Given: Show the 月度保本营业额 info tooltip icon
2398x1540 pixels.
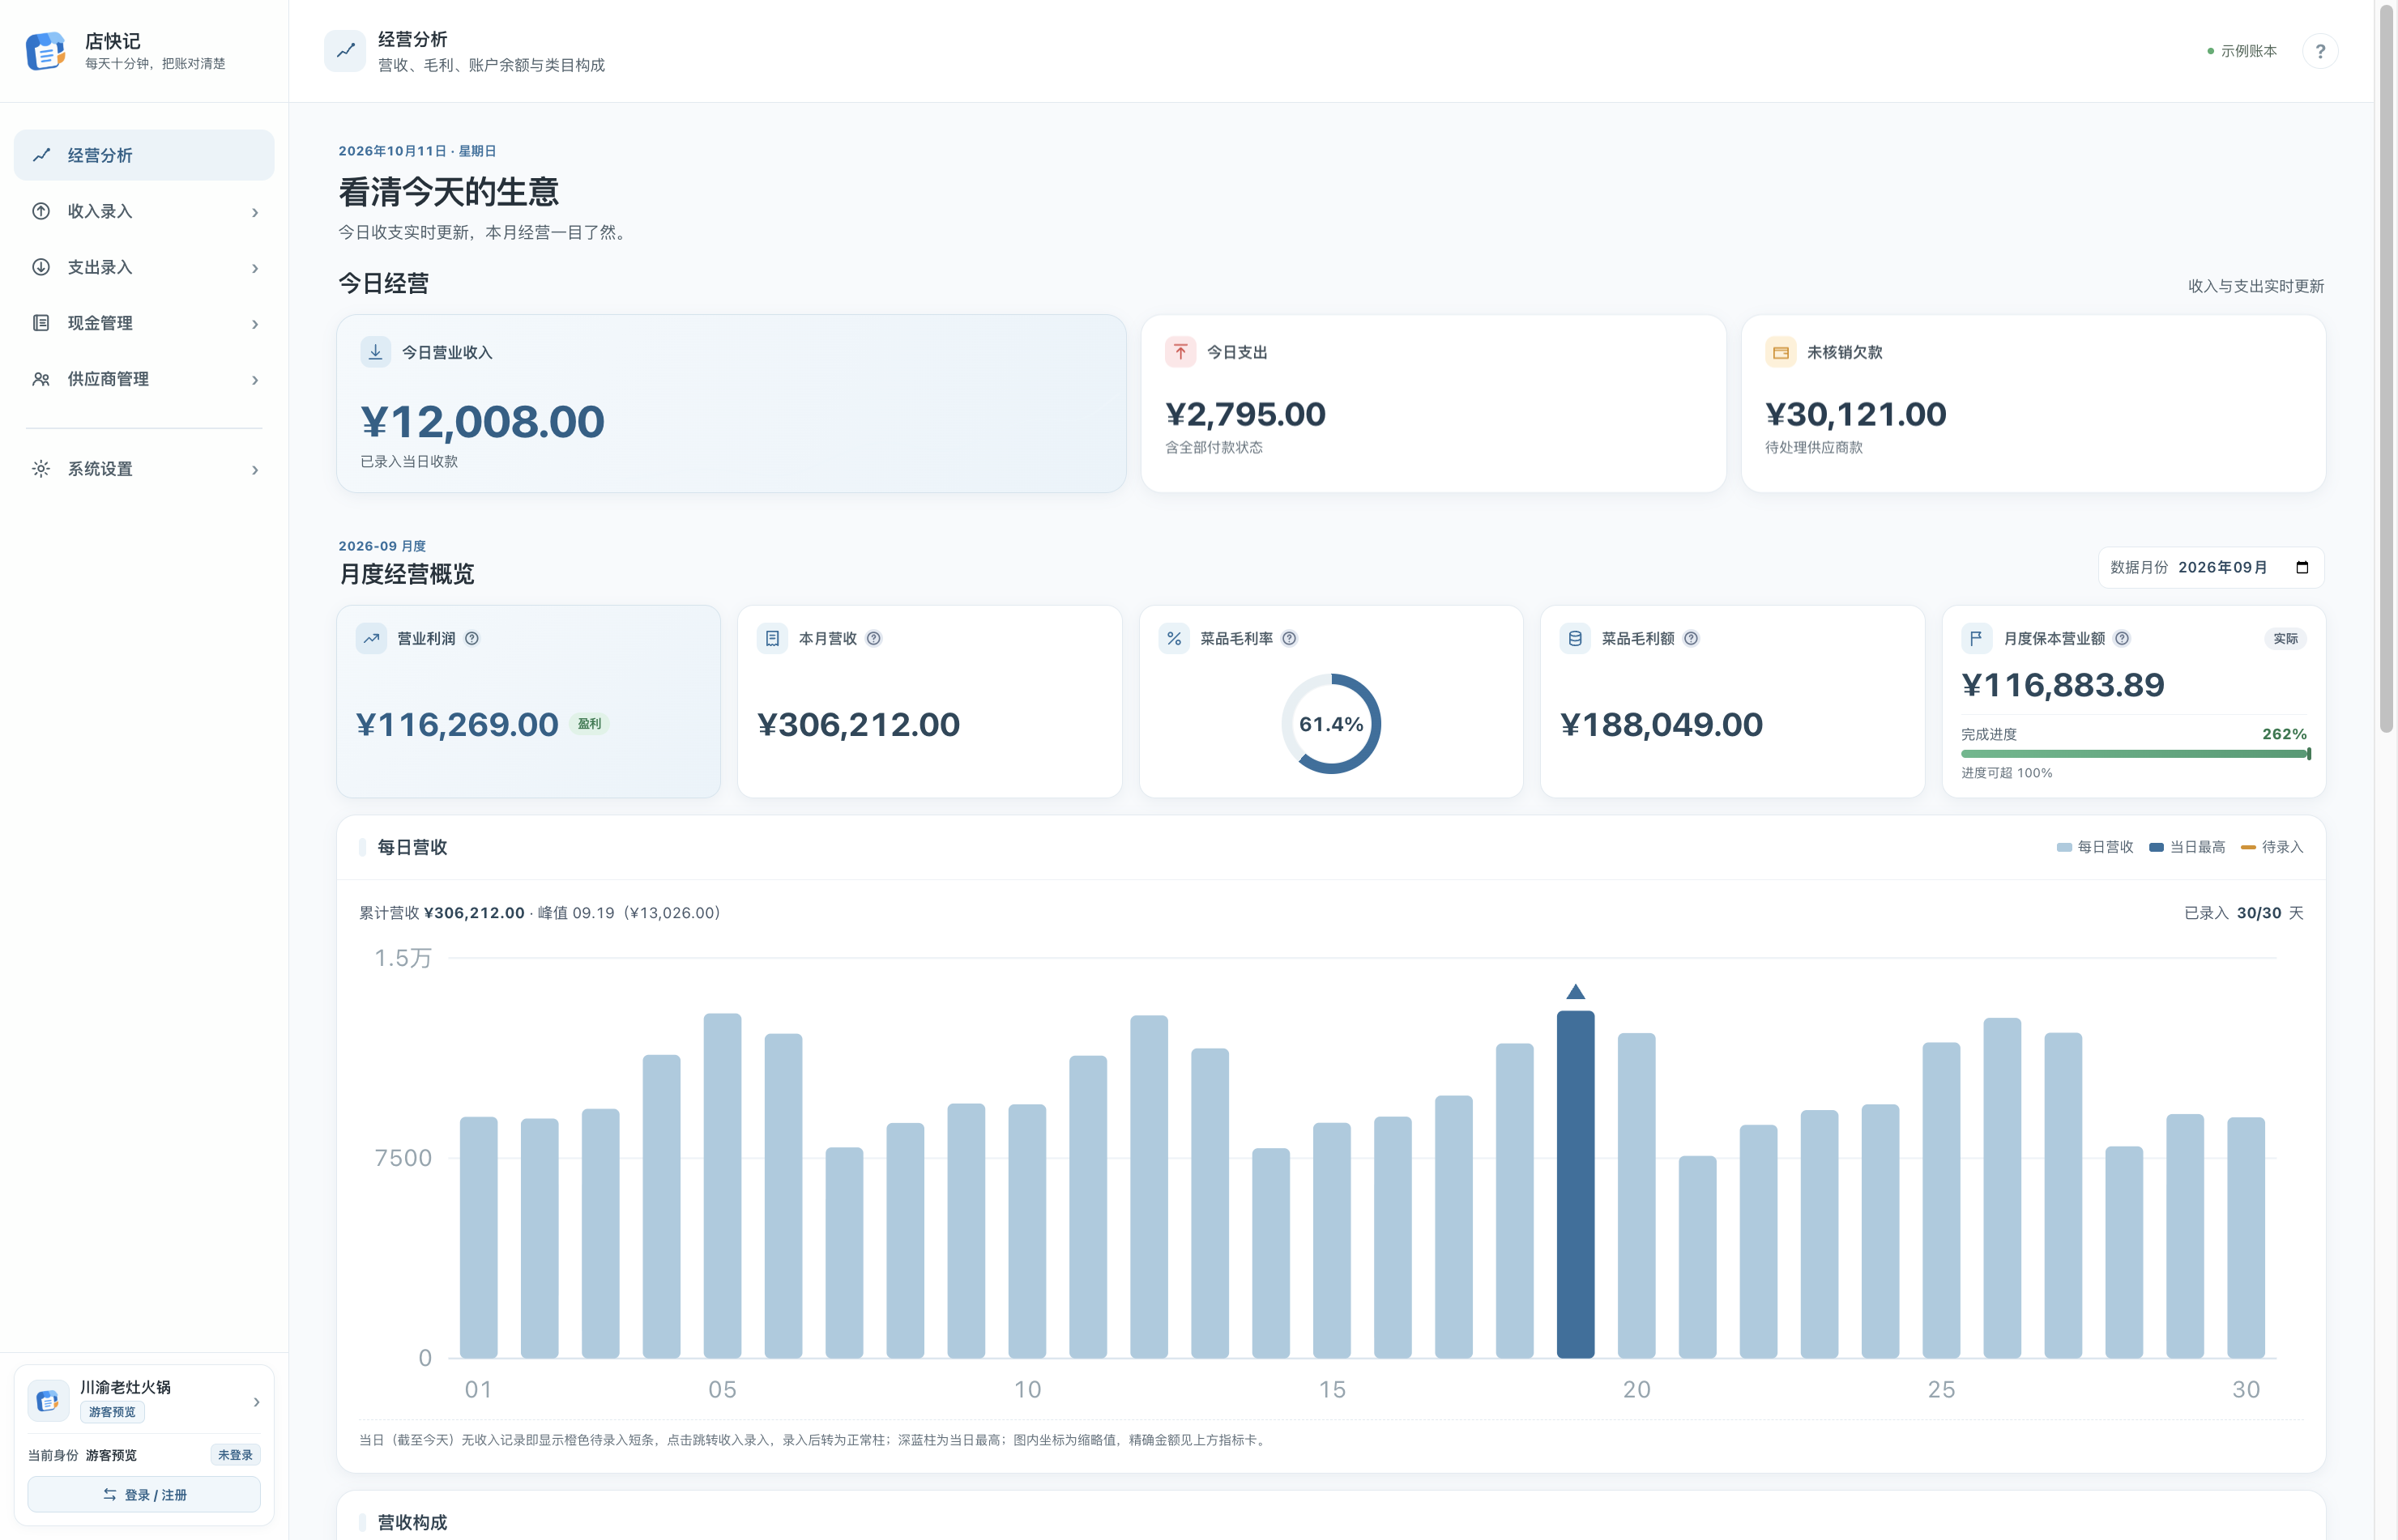Looking at the screenshot, I should click(x=2122, y=638).
